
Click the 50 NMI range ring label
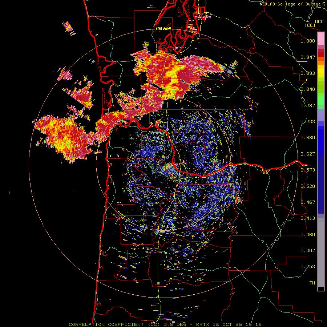[x=162, y=96]
